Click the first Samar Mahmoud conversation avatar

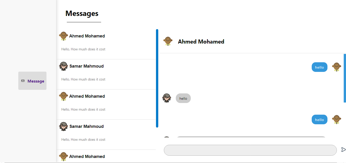coord(64,66)
